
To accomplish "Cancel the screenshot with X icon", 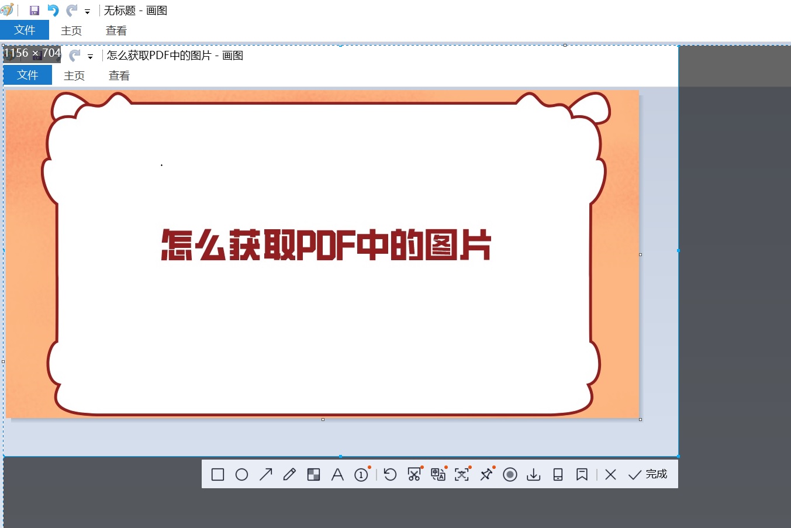I will [x=610, y=474].
